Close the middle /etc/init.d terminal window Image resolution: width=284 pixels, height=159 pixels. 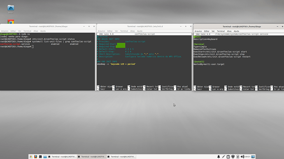coord(191,26)
